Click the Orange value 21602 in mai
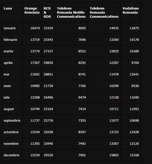The image size is (152, 164). pyautogui.click(x=35, y=74)
